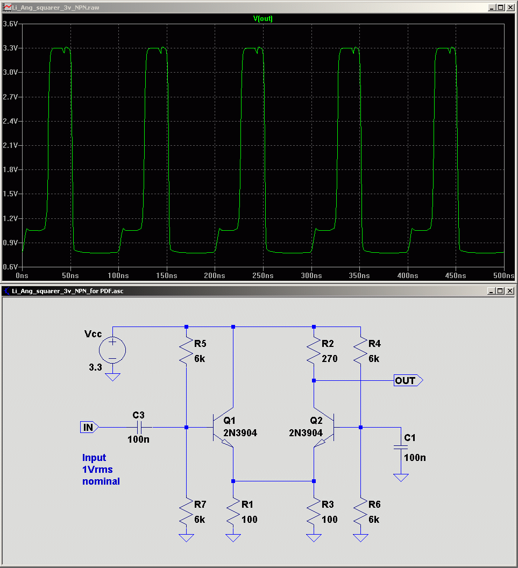Select resistor R5 zigzag symbol
The image size is (518, 568).
coord(186,351)
